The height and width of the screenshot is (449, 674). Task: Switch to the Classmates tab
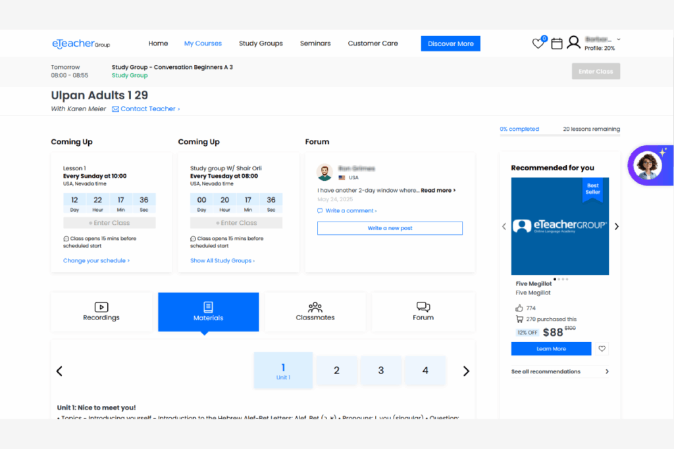pos(315,312)
